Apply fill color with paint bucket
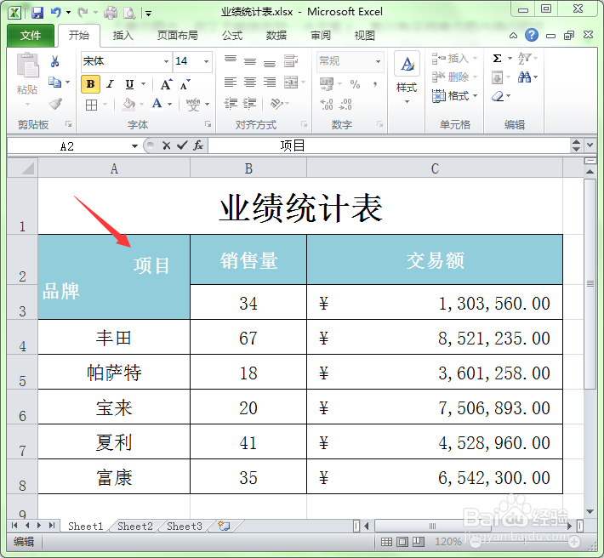Viewport: 604px width, 558px height. pyautogui.click(x=128, y=104)
